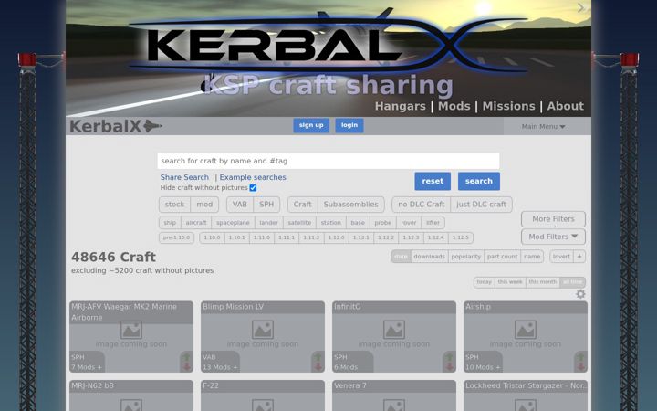Click the reset button
657x411 pixels.
pos(433,181)
